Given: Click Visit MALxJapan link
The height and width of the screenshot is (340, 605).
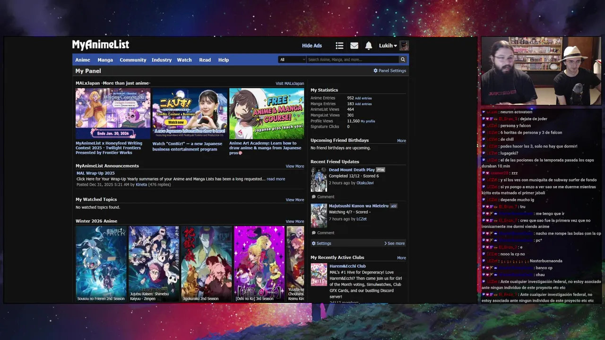Looking at the screenshot, I should (x=290, y=84).
